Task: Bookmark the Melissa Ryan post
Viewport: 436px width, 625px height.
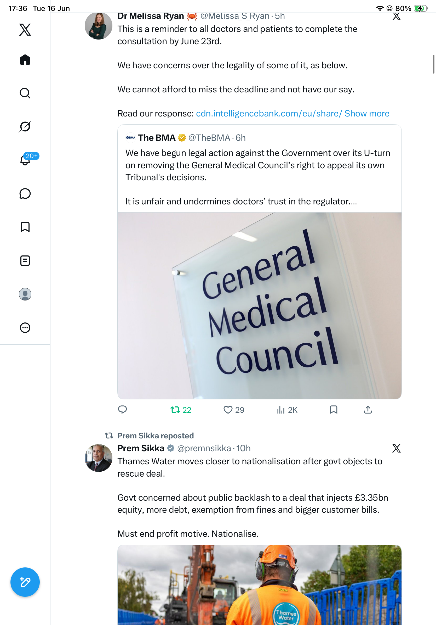Action: click(x=334, y=410)
